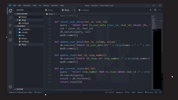
Task: Click the editor horizontal scrollbar
Action: click(x=83, y=90)
